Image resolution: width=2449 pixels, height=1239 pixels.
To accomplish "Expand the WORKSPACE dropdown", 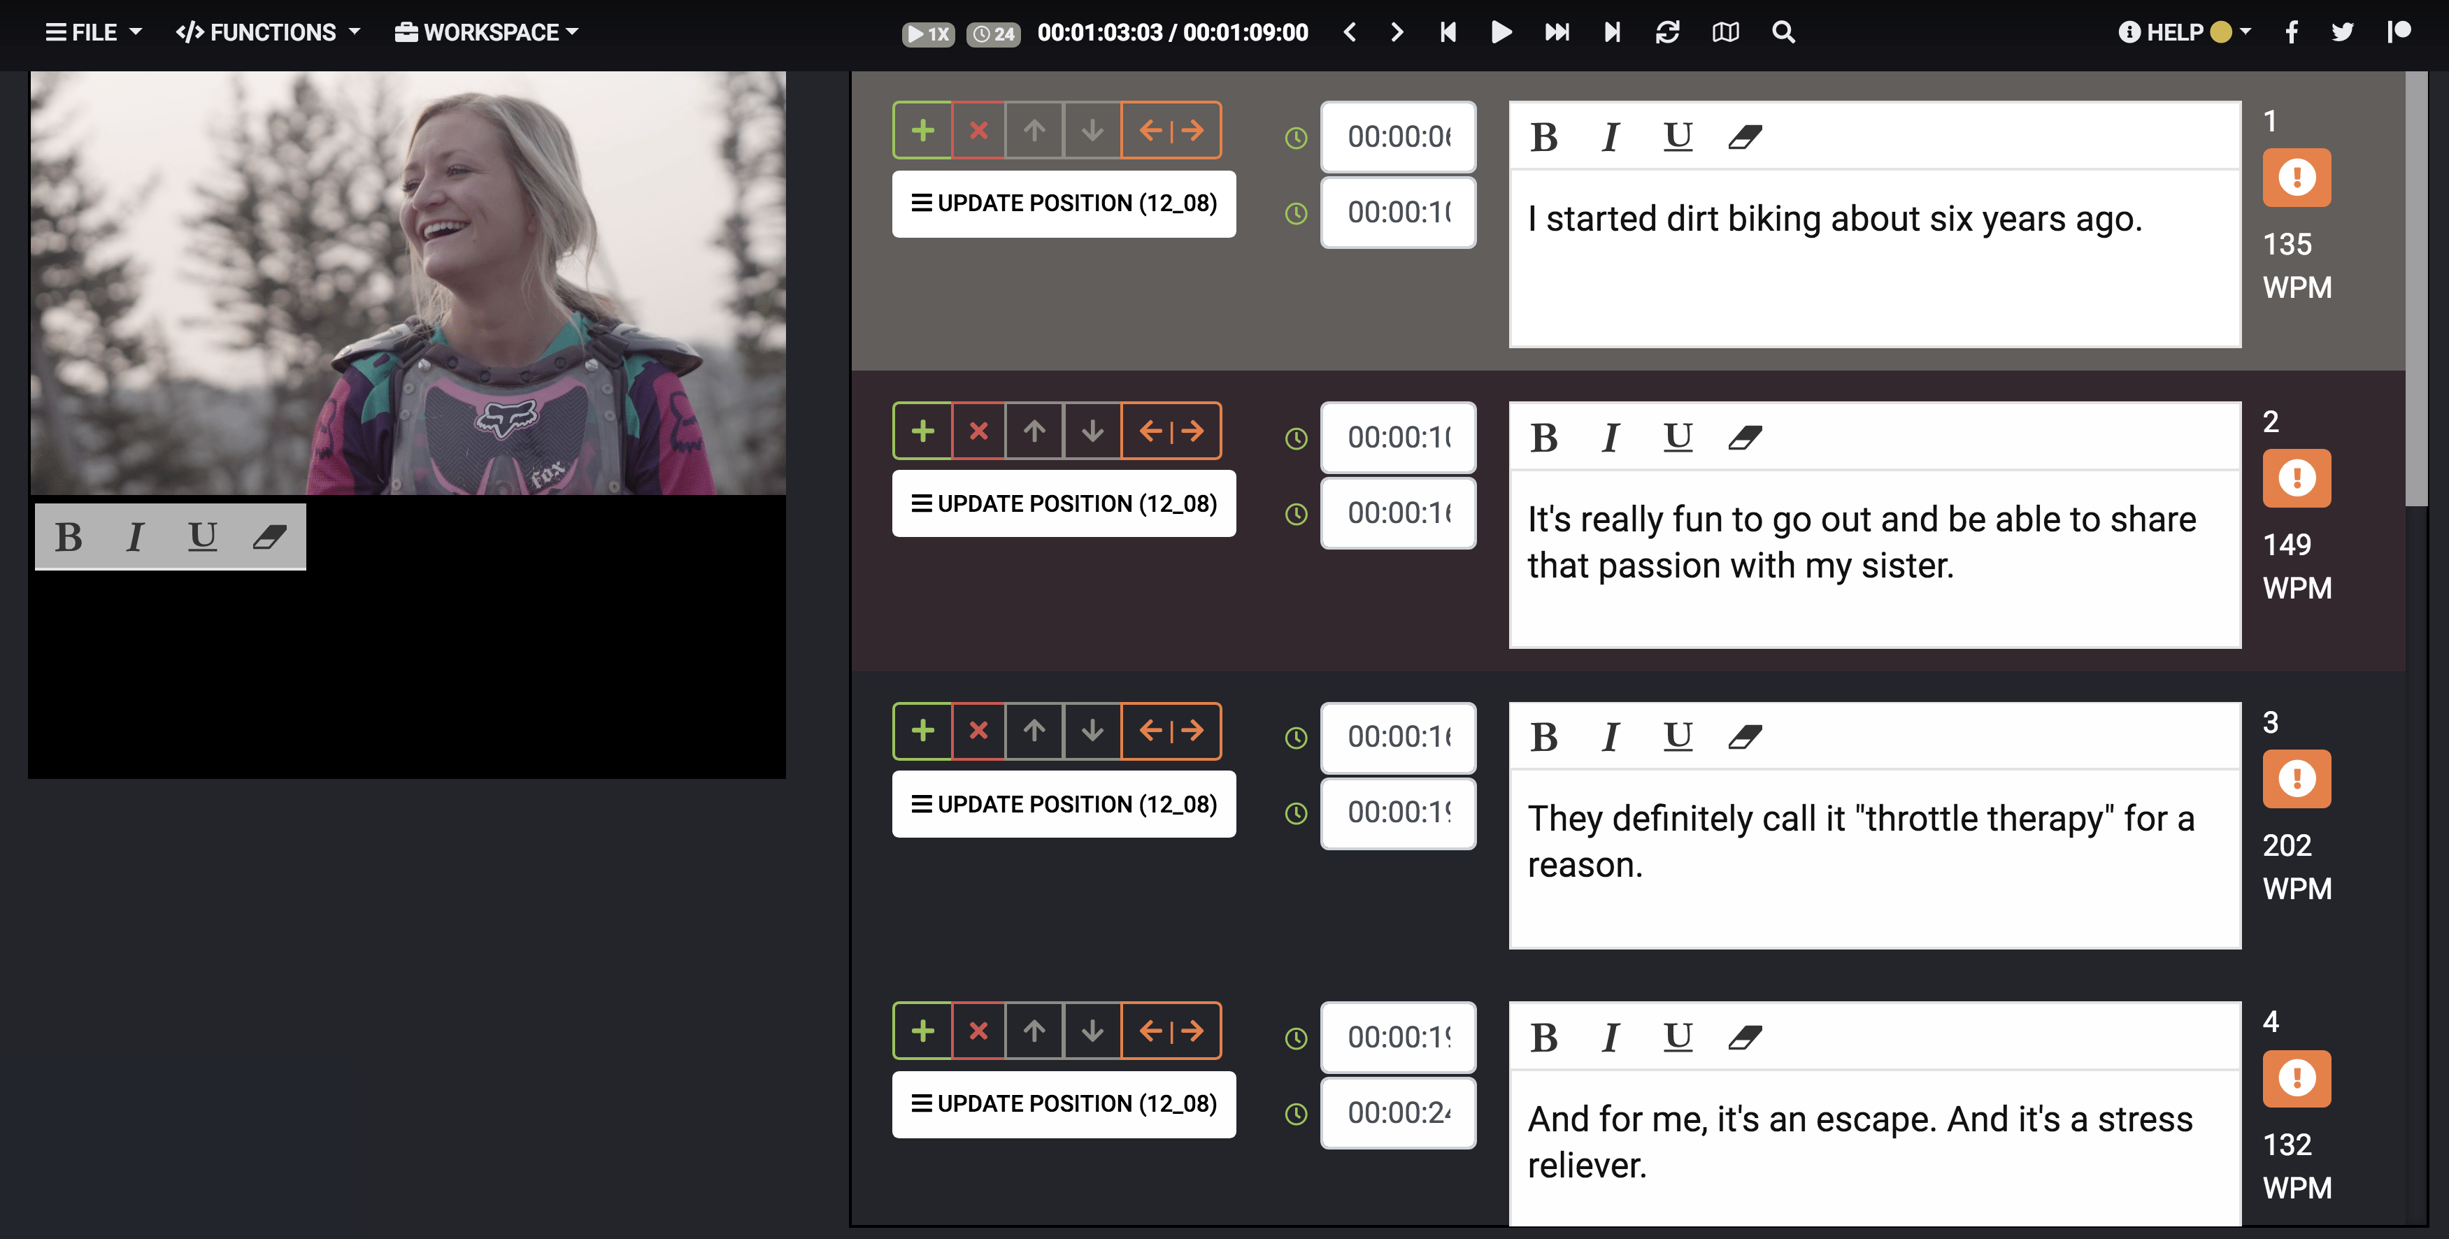I will coord(486,31).
